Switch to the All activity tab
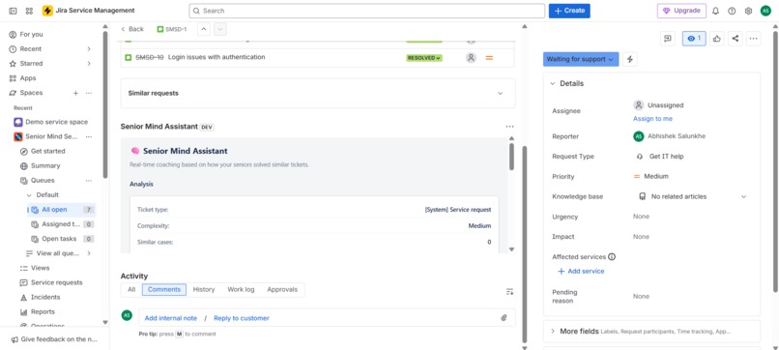779x350 pixels. pos(131,289)
